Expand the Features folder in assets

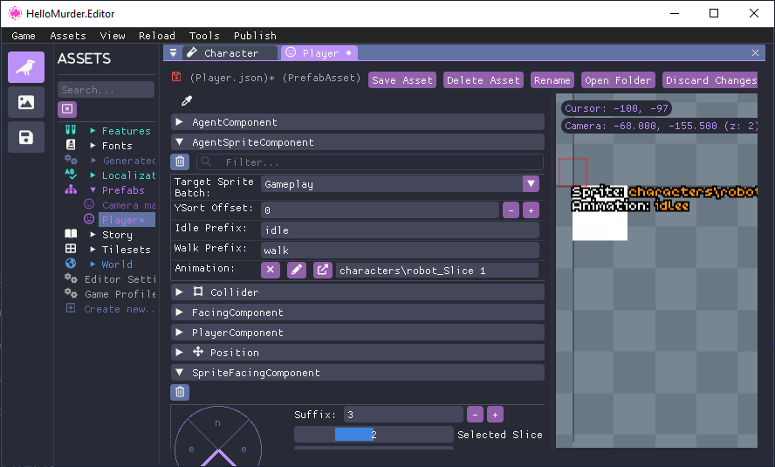pos(93,131)
